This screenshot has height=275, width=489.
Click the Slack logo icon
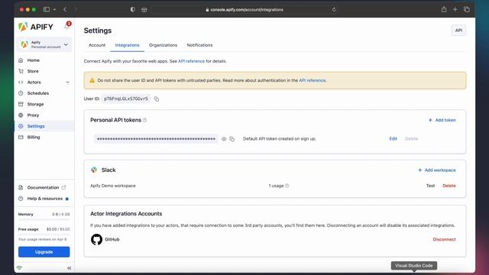(x=94, y=170)
